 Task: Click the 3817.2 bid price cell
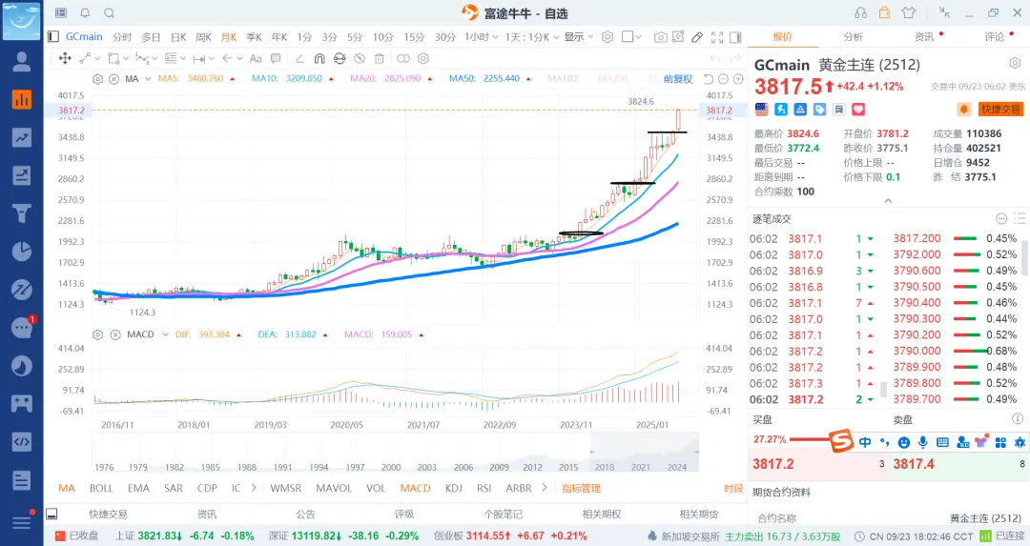773,464
